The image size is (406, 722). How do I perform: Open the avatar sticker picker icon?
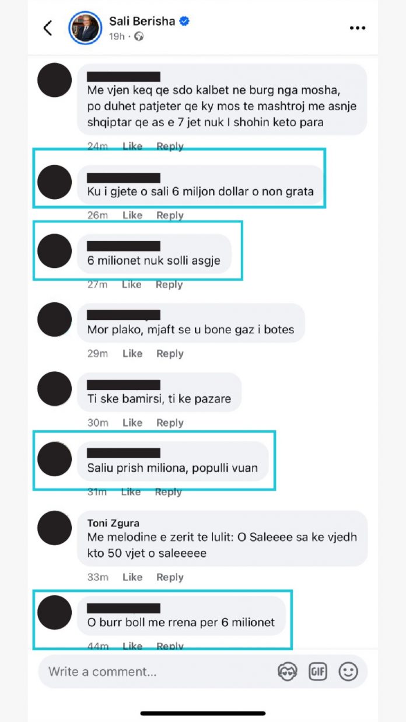(x=288, y=671)
